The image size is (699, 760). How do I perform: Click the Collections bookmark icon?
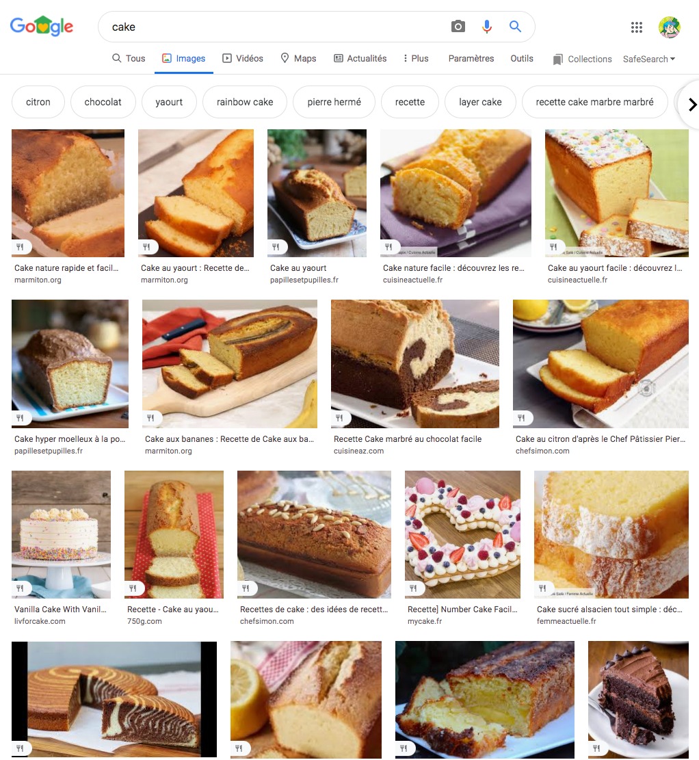557,59
